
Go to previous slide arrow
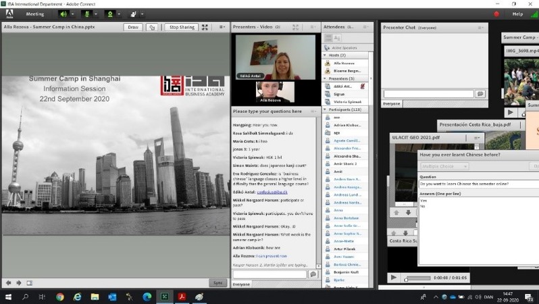[9, 282]
